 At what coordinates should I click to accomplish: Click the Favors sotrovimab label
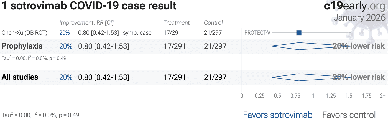(x=278, y=115)
